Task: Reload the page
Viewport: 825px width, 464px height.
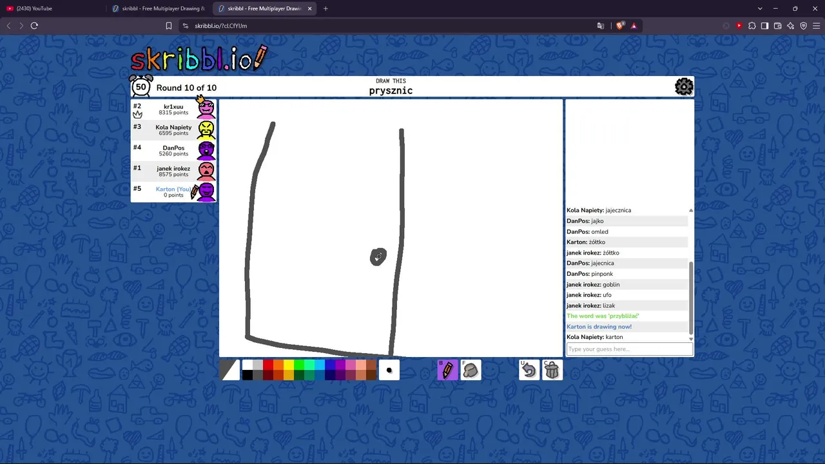Action: point(34,26)
